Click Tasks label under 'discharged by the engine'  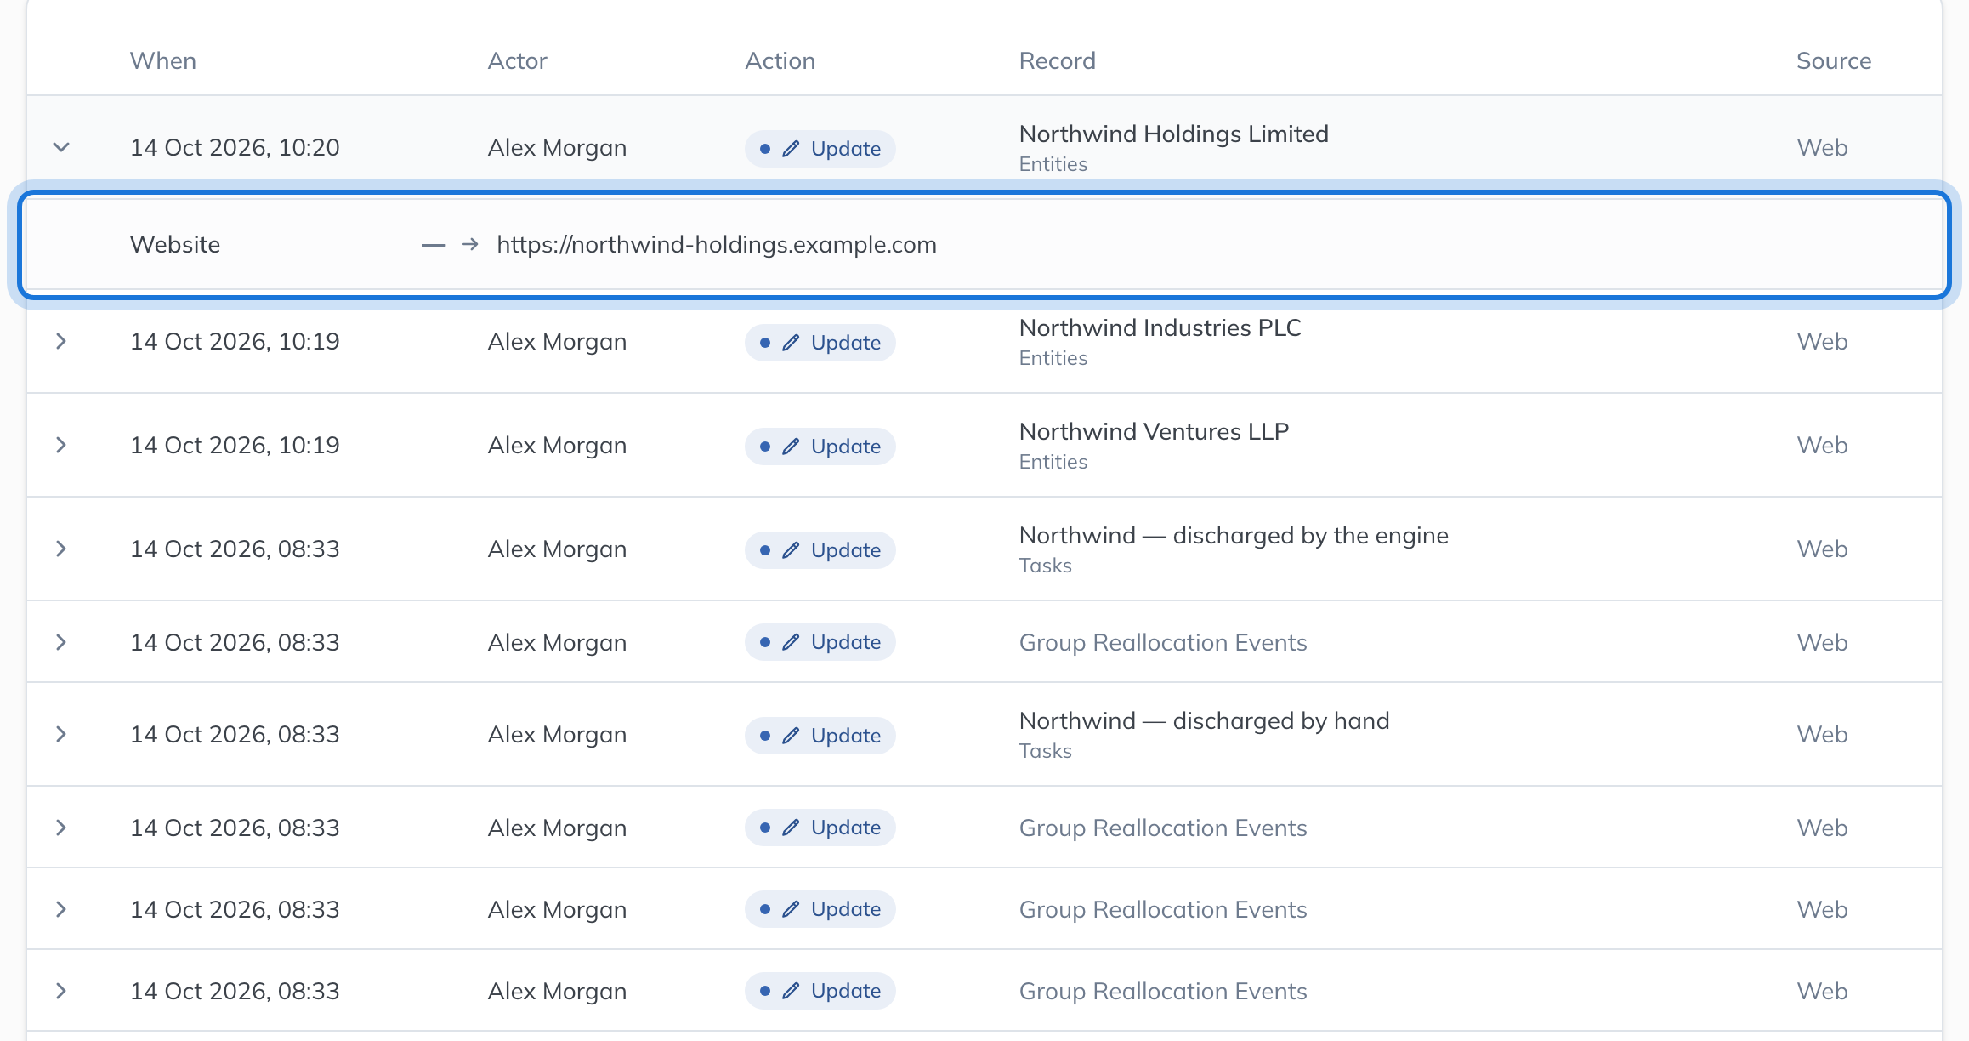pos(1046,566)
